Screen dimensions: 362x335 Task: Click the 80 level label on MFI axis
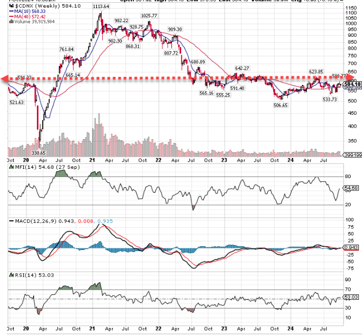coord(348,176)
